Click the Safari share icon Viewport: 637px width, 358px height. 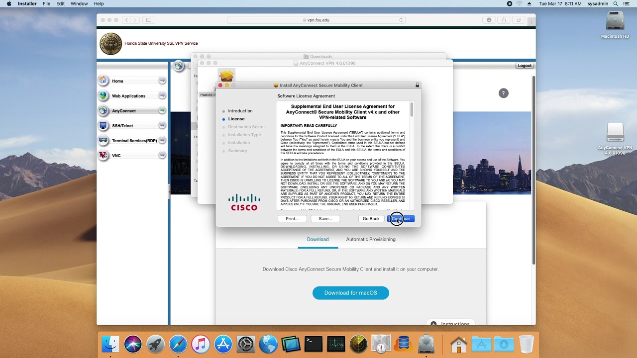[x=504, y=20]
